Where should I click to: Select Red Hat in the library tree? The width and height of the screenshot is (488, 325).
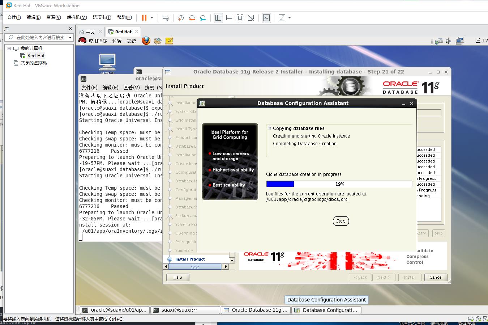[36, 56]
